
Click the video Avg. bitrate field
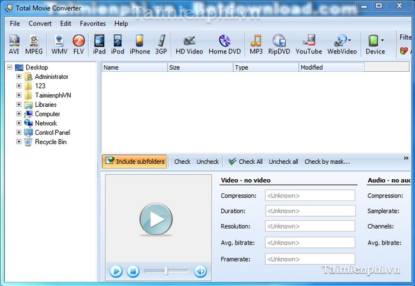pos(310,243)
